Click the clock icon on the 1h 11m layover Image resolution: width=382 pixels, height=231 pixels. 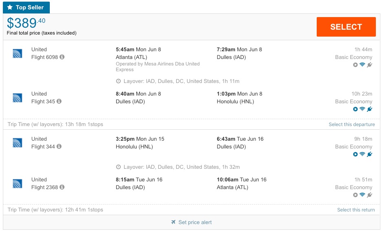[x=118, y=81]
